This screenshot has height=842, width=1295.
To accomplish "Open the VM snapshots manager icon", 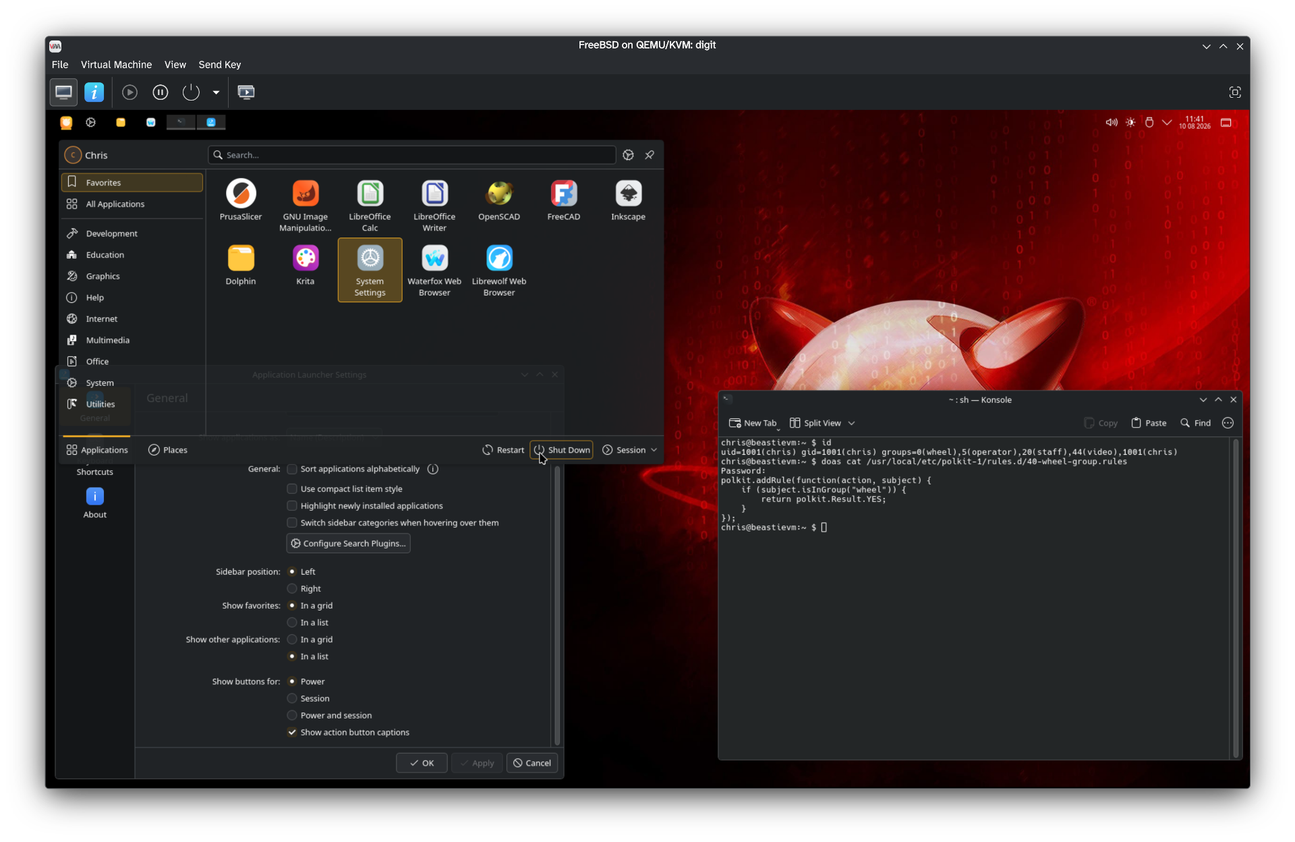I will [246, 92].
